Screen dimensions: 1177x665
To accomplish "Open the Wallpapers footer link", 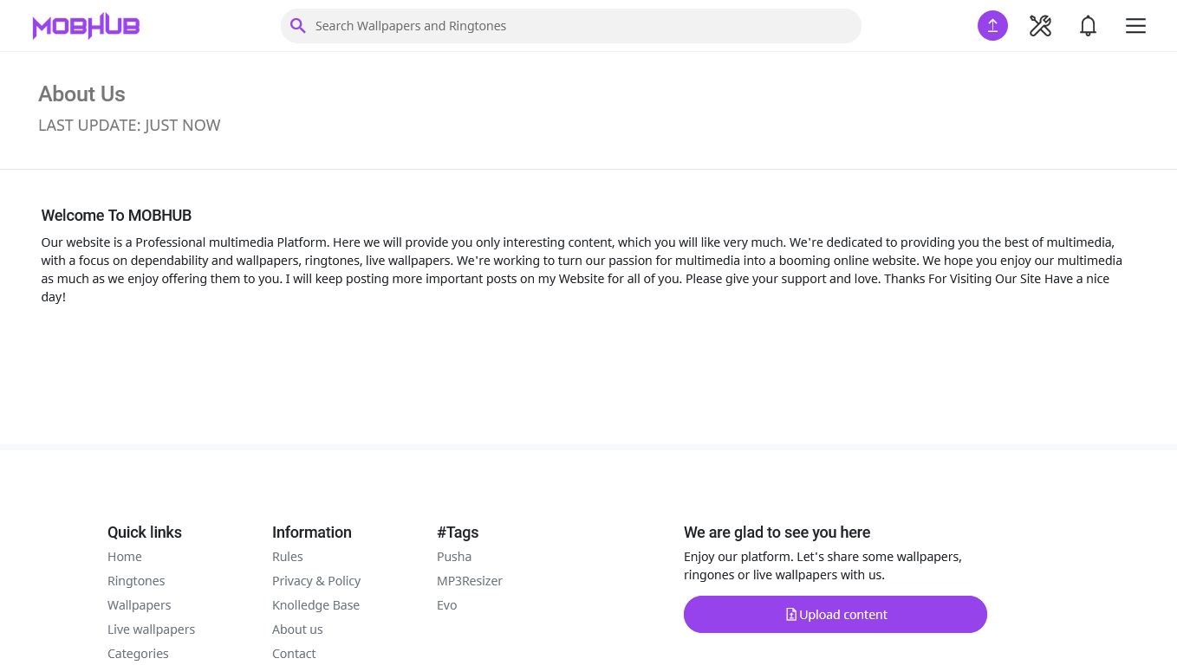I will [140, 605].
